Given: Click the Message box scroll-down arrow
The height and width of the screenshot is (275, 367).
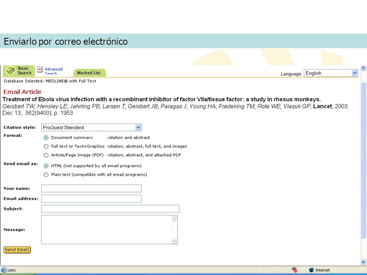Looking at the screenshot, I should click(174, 241).
